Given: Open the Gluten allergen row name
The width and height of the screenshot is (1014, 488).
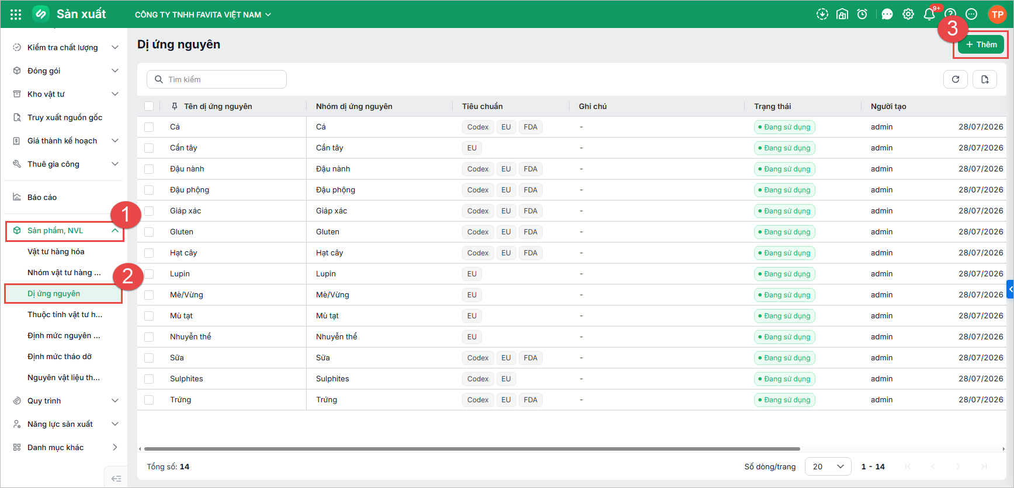Looking at the screenshot, I should tap(182, 232).
